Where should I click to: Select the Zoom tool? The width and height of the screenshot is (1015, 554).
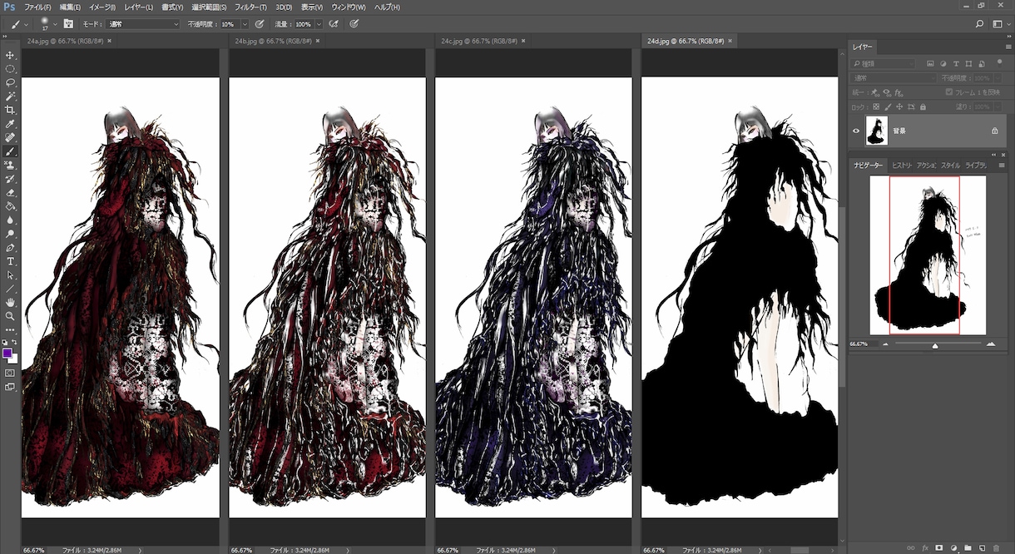[10, 316]
